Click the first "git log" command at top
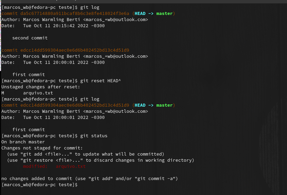Image resolution: width=287 pixels, height=195 pixels. [x=90, y=7]
